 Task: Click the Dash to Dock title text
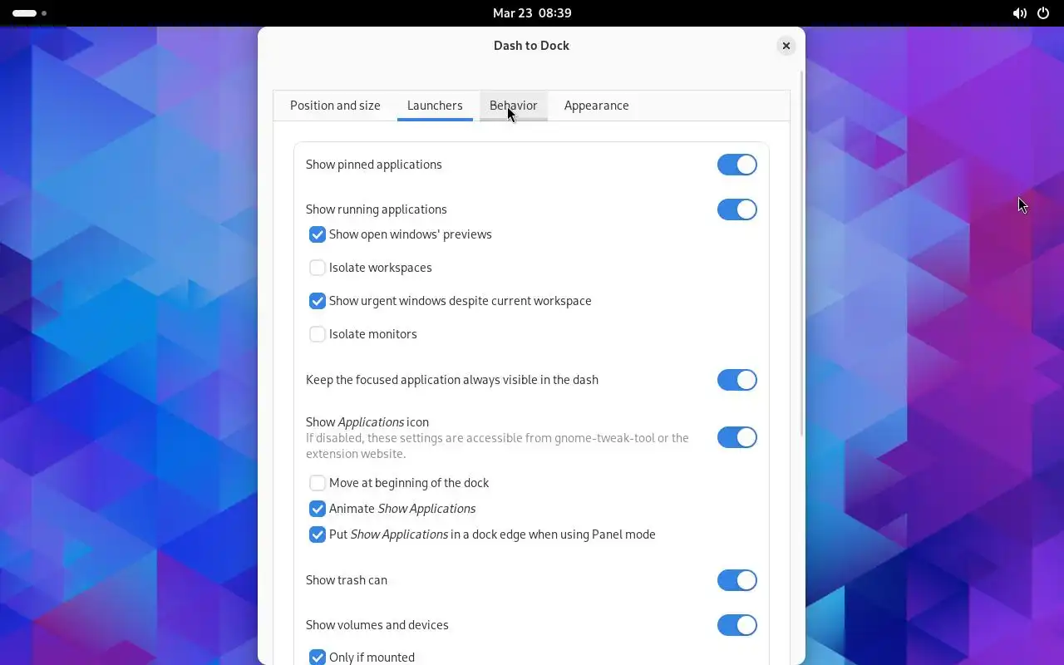pyautogui.click(x=531, y=46)
